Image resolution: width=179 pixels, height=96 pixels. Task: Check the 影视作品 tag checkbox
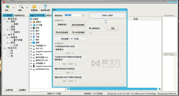(7, 19)
